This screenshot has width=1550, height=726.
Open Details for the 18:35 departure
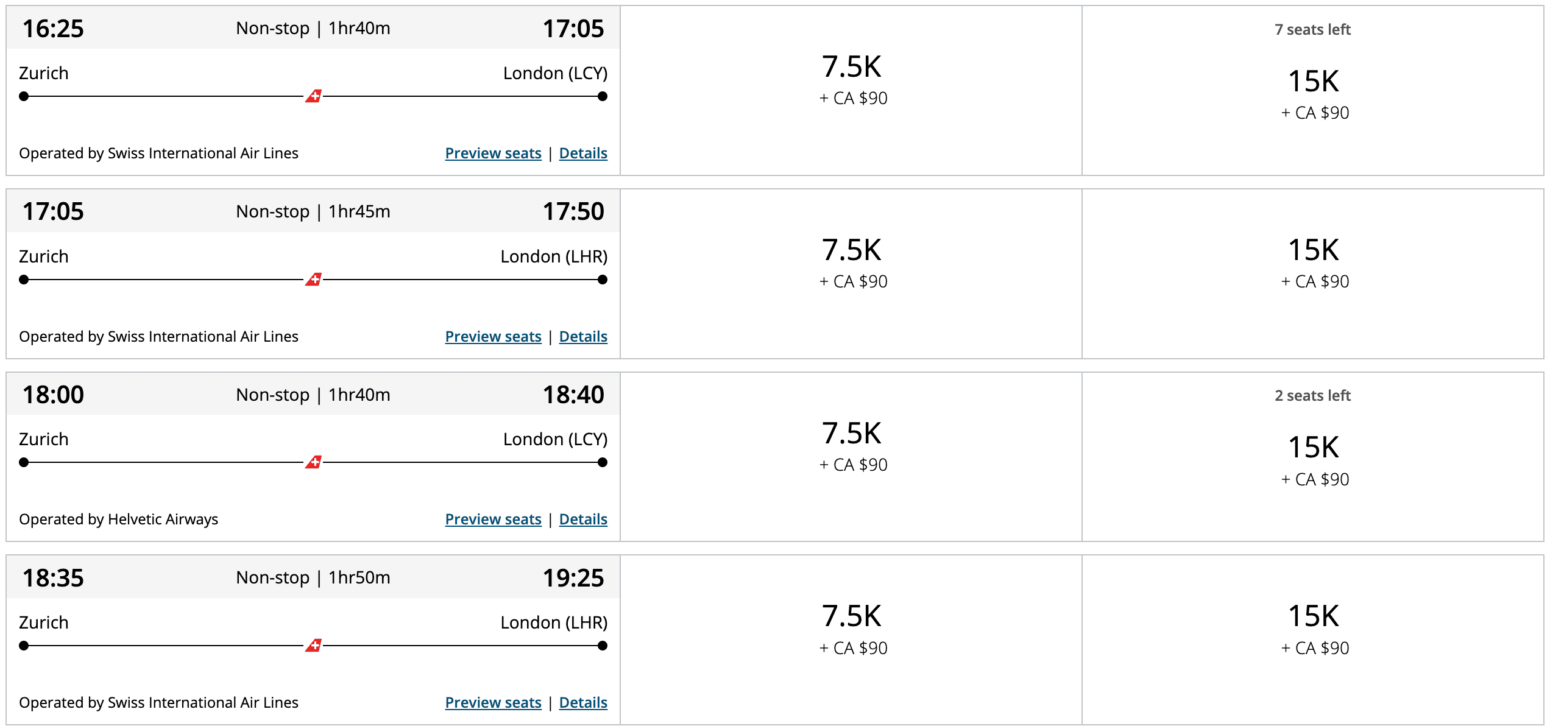583,703
